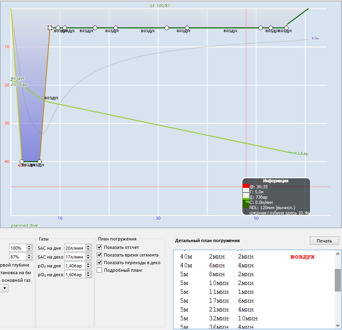Decrease pO₂ на деко with down arrow
This screenshot has width=342, height=330.
88,276
